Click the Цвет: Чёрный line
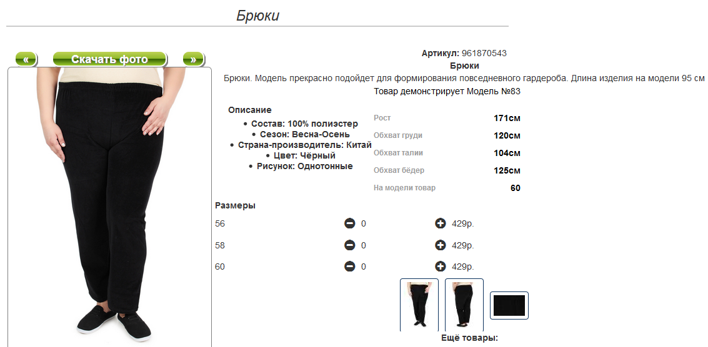The image size is (708, 347). [x=304, y=155]
